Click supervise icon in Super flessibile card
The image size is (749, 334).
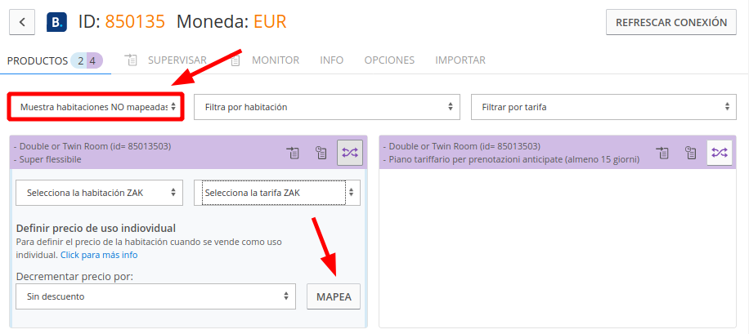[x=294, y=153]
